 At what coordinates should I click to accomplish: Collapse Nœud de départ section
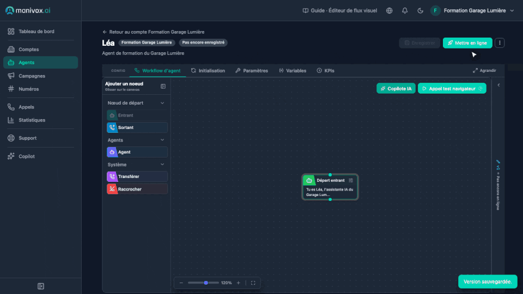tap(162, 103)
